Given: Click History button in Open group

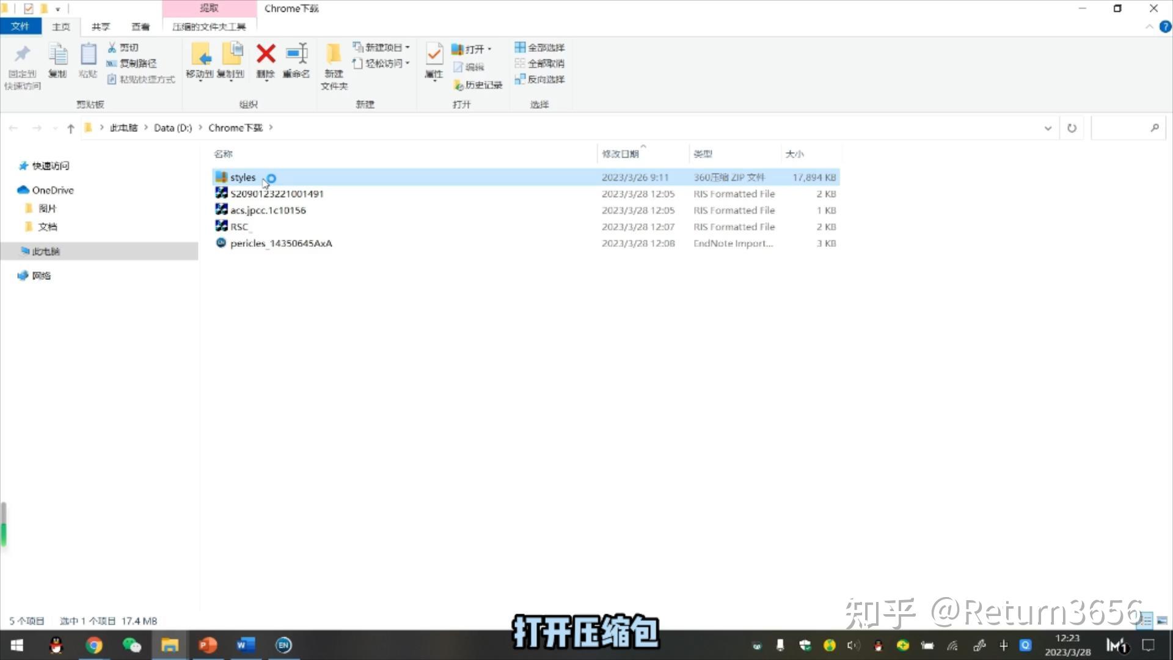Looking at the screenshot, I should click(x=478, y=85).
